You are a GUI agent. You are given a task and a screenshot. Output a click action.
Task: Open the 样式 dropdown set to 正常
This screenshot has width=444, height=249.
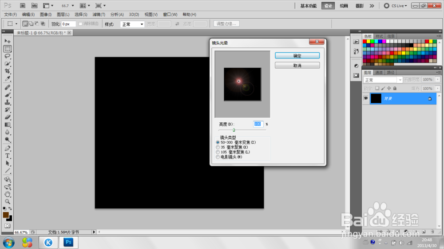(x=132, y=24)
